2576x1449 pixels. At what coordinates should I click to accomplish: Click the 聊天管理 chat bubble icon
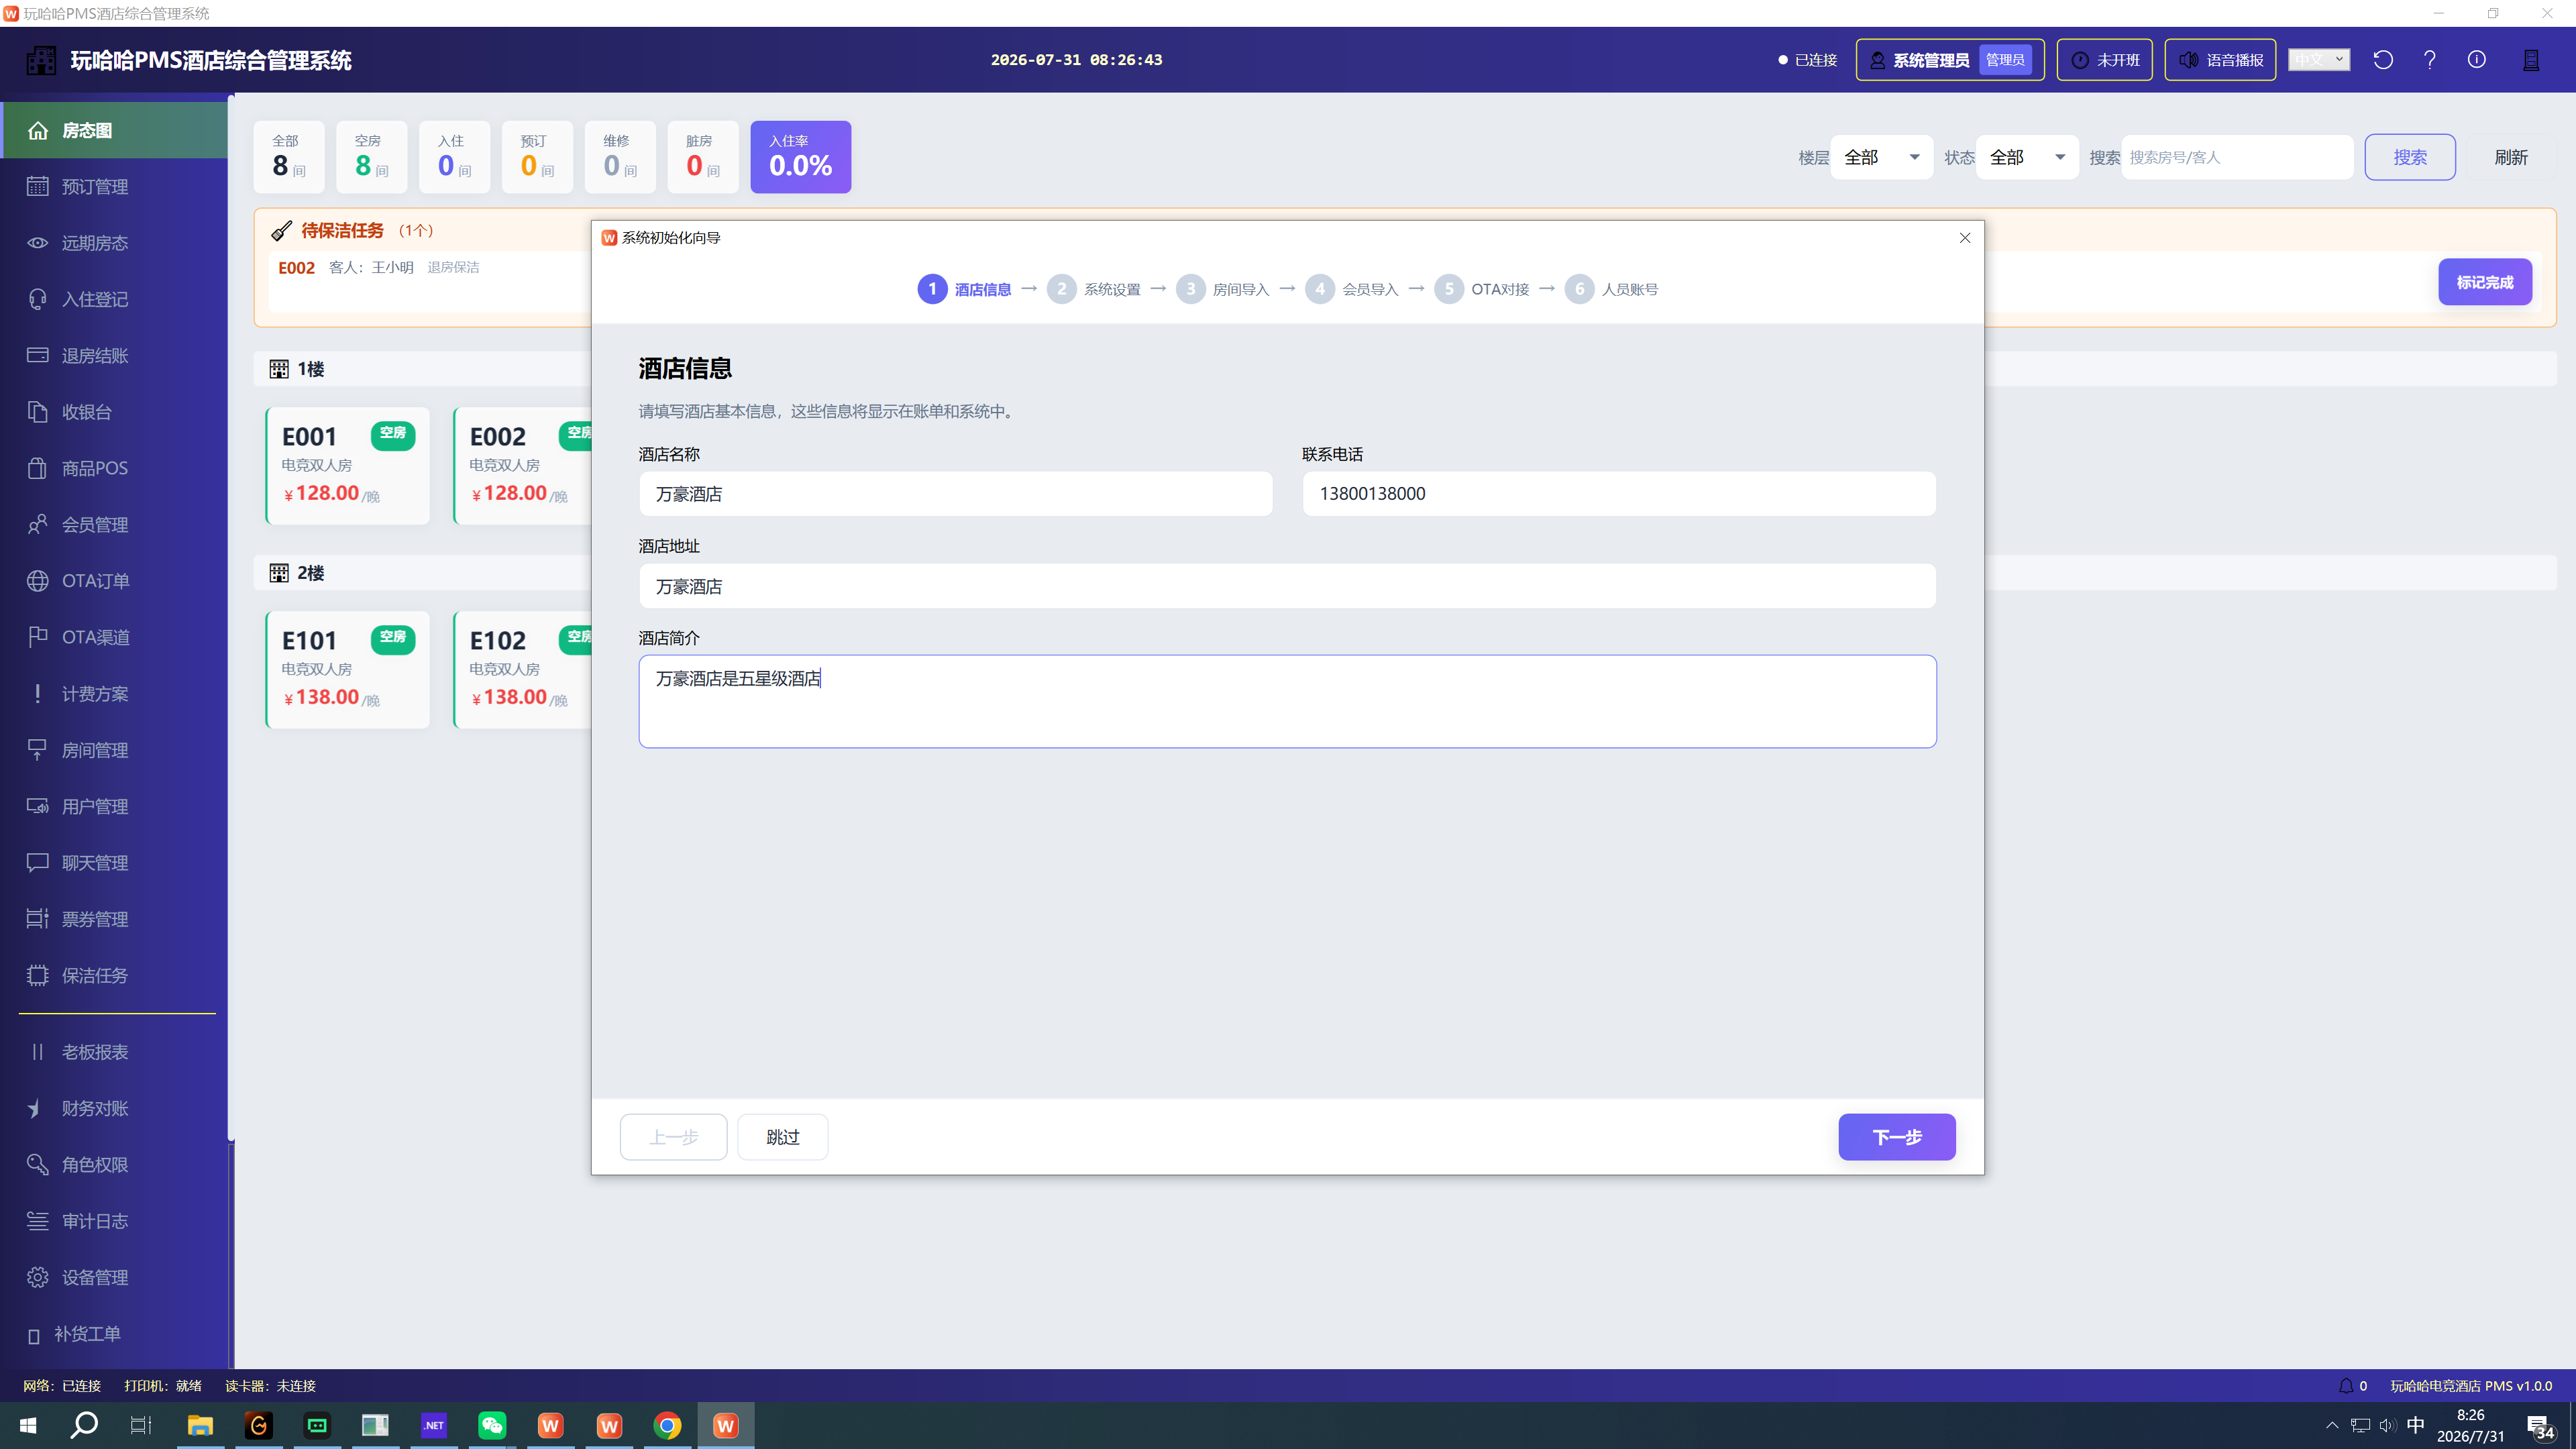[x=37, y=863]
